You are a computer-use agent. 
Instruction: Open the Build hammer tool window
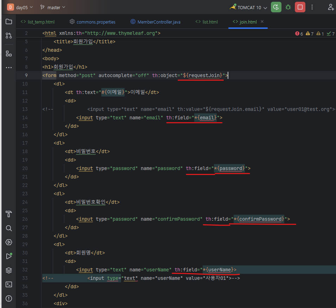click(x=9, y=214)
